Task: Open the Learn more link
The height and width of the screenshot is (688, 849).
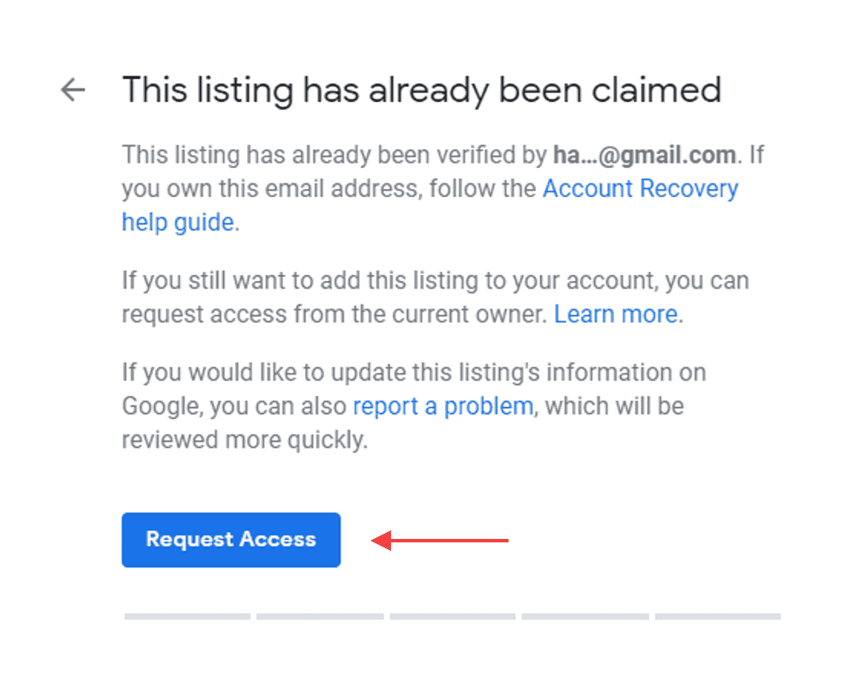Action: coord(616,314)
